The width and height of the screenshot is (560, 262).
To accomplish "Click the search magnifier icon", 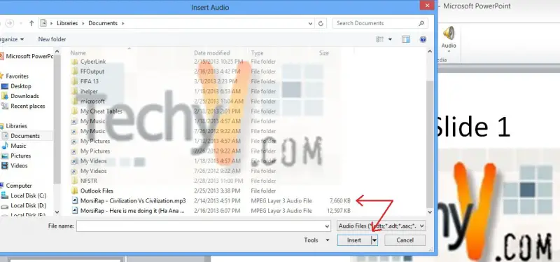I will [421, 23].
